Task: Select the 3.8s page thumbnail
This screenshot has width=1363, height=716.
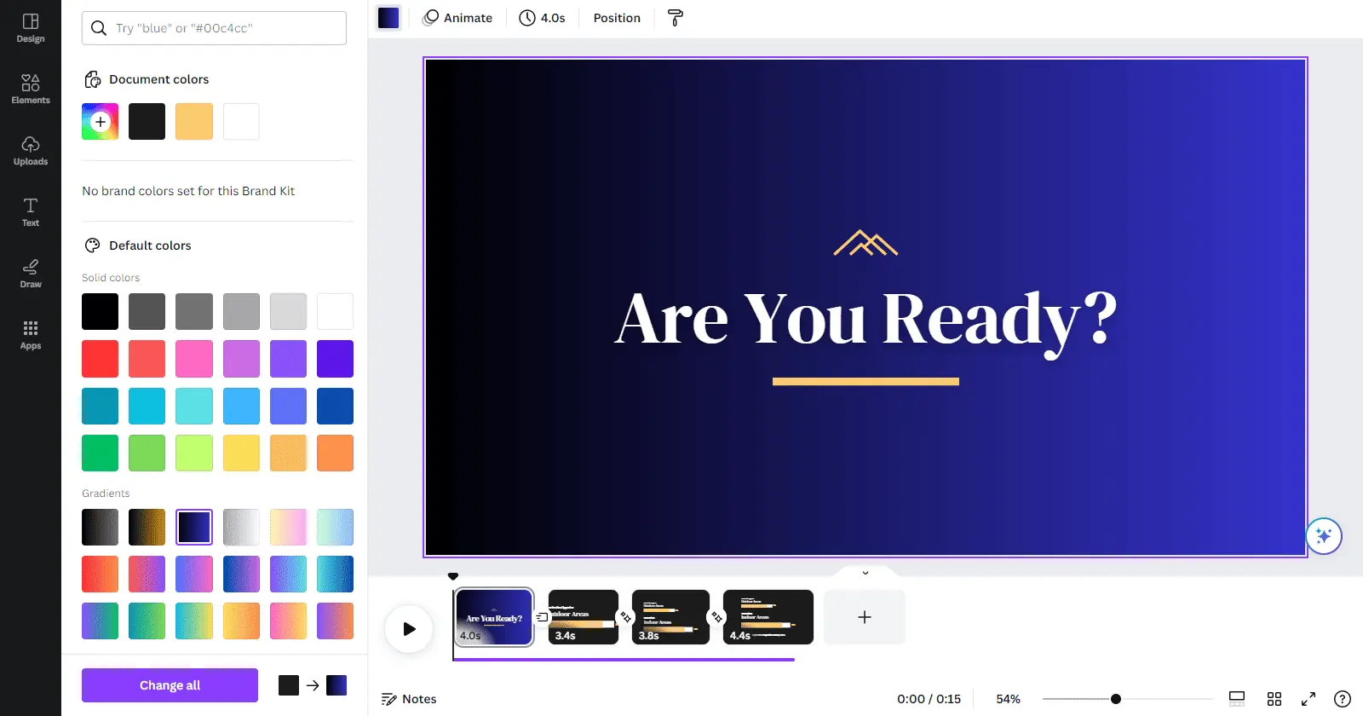Action: click(670, 617)
